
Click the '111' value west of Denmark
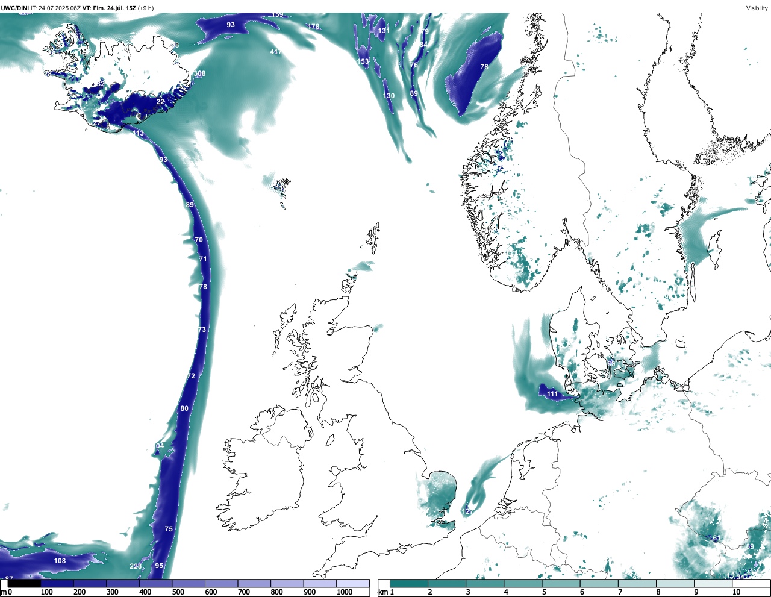click(552, 395)
